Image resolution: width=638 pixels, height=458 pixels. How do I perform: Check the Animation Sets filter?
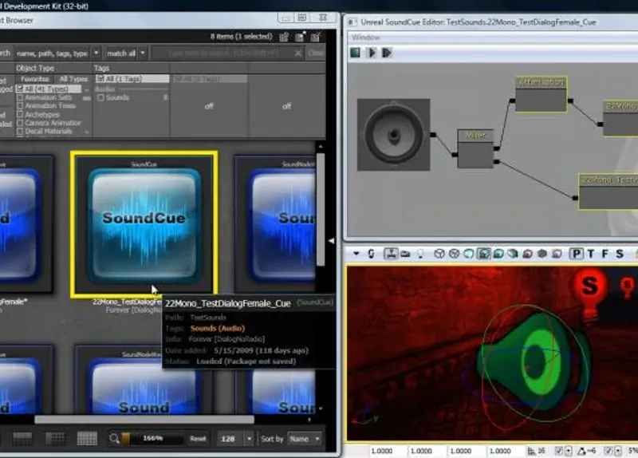click(x=20, y=97)
